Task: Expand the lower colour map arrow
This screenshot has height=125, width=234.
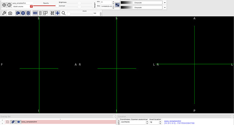Action: point(165,7)
